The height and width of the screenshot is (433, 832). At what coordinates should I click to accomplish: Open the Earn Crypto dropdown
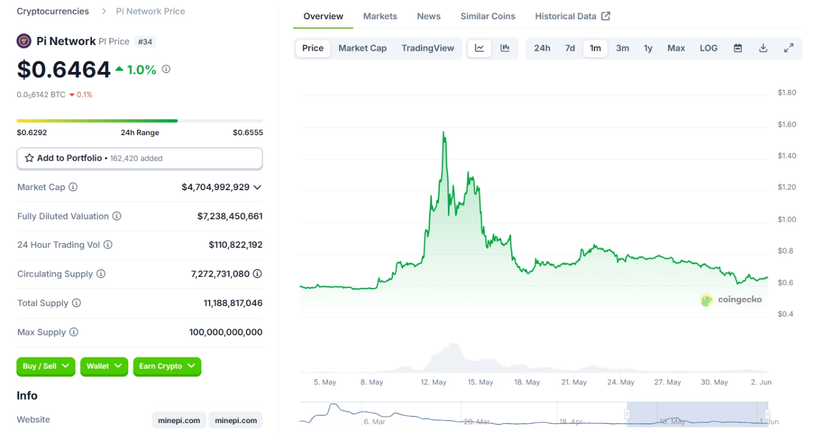[167, 366]
